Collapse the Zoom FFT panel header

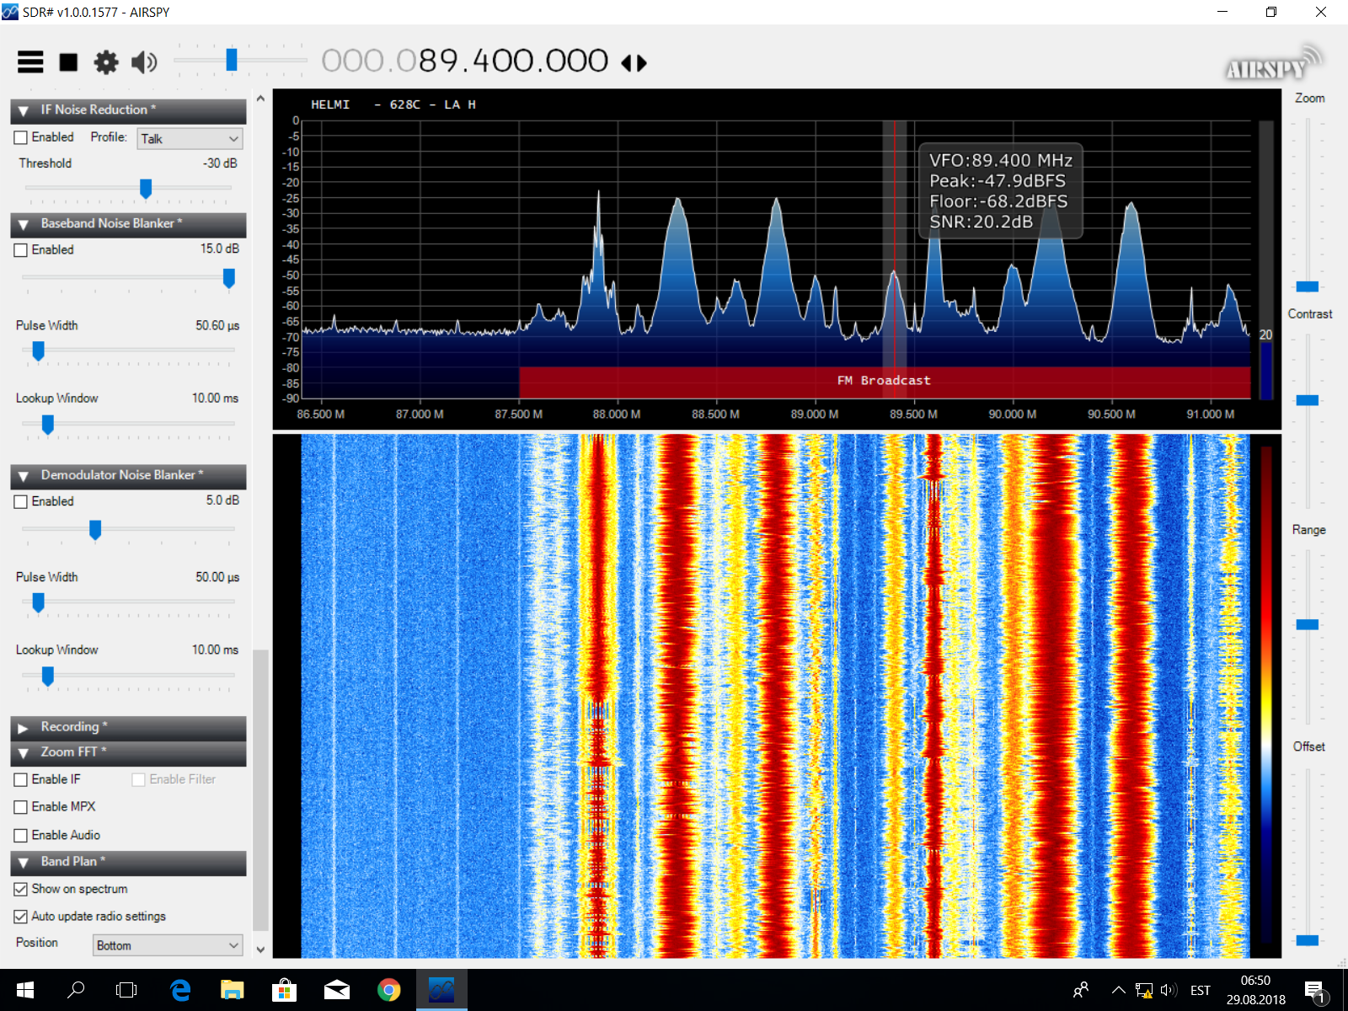point(24,753)
